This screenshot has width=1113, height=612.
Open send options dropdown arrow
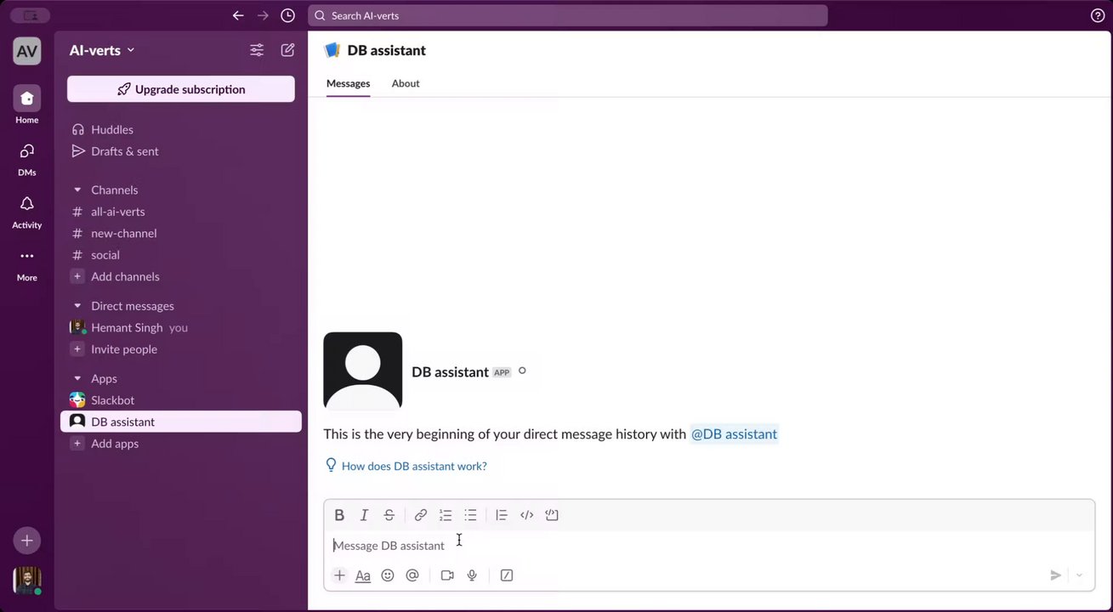point(1079,575)
